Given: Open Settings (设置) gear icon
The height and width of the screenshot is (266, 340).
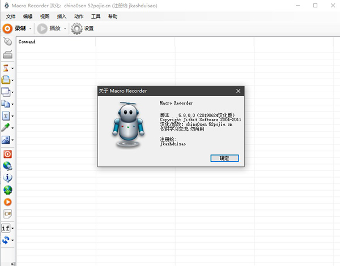Looking at the screenshot, I should coord(82,28).
